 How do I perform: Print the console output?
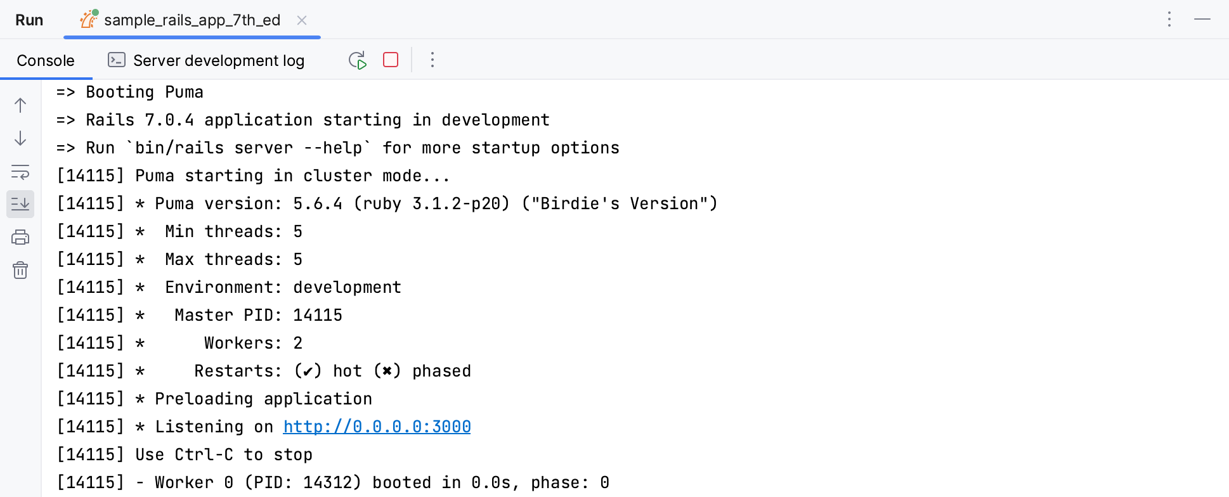[x=20, y=237]
